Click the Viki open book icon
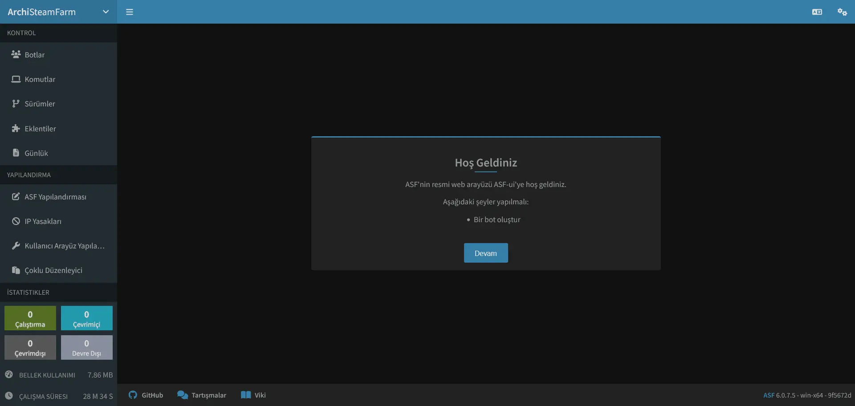 pos(246,395)
